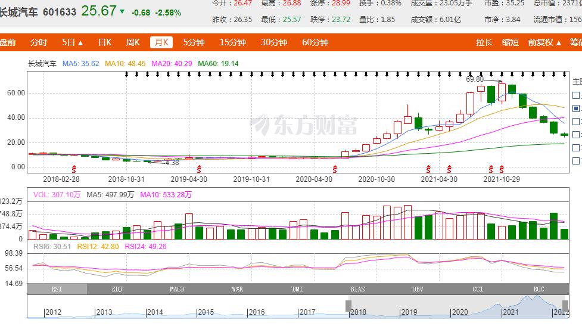Viewport: 582px width, 326px height.
Task: Click the RSI12: 42.80 value label
Action: [x=98, y=247]
